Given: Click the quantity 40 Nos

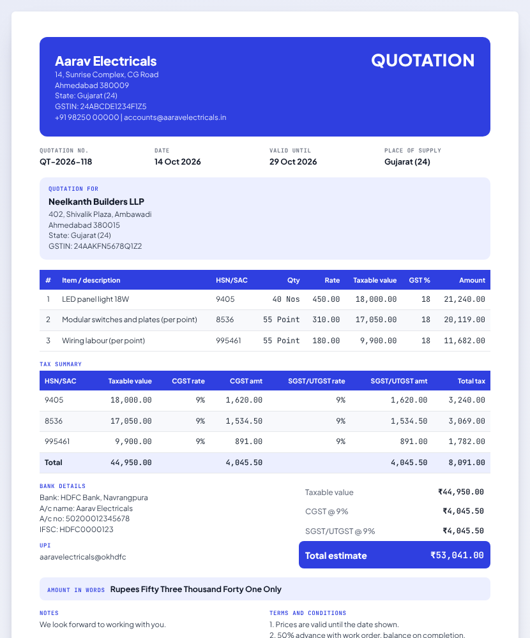Looking at the screenshot, I should [286, 299].
